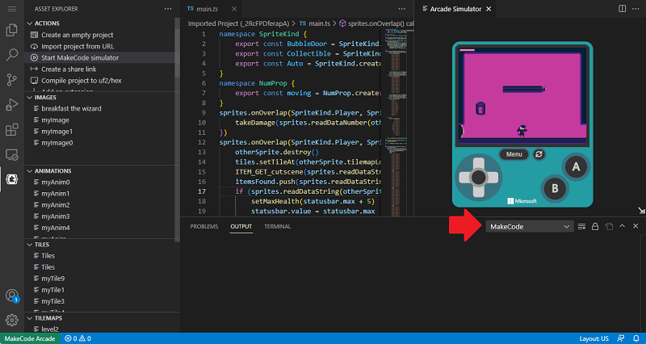The width and height of the screenshot is (646, 344).
Task: Collapse the TILES section
Action: pos(30,245)
